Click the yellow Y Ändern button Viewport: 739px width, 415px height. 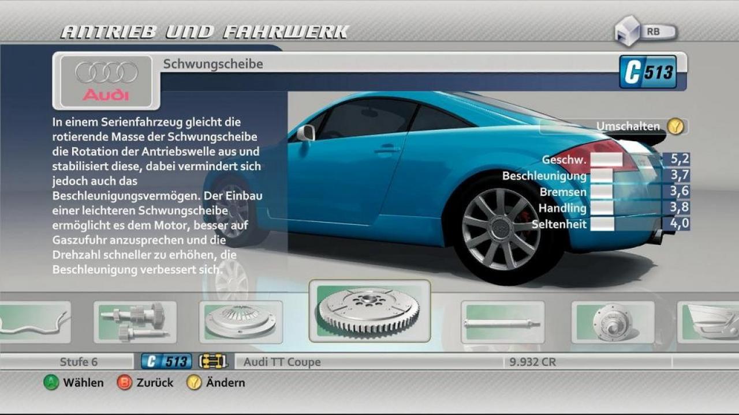(x=194, y=383)
